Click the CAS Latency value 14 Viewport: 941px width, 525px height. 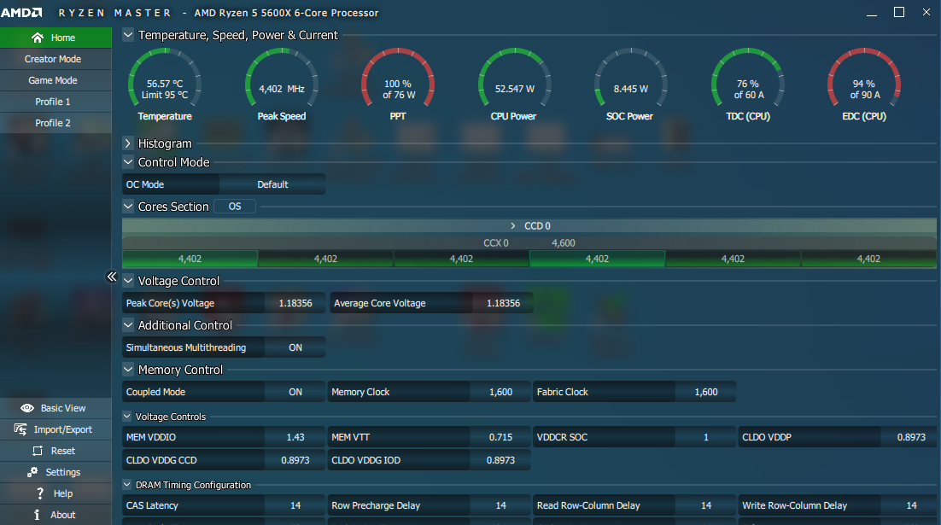coord(295,505)
